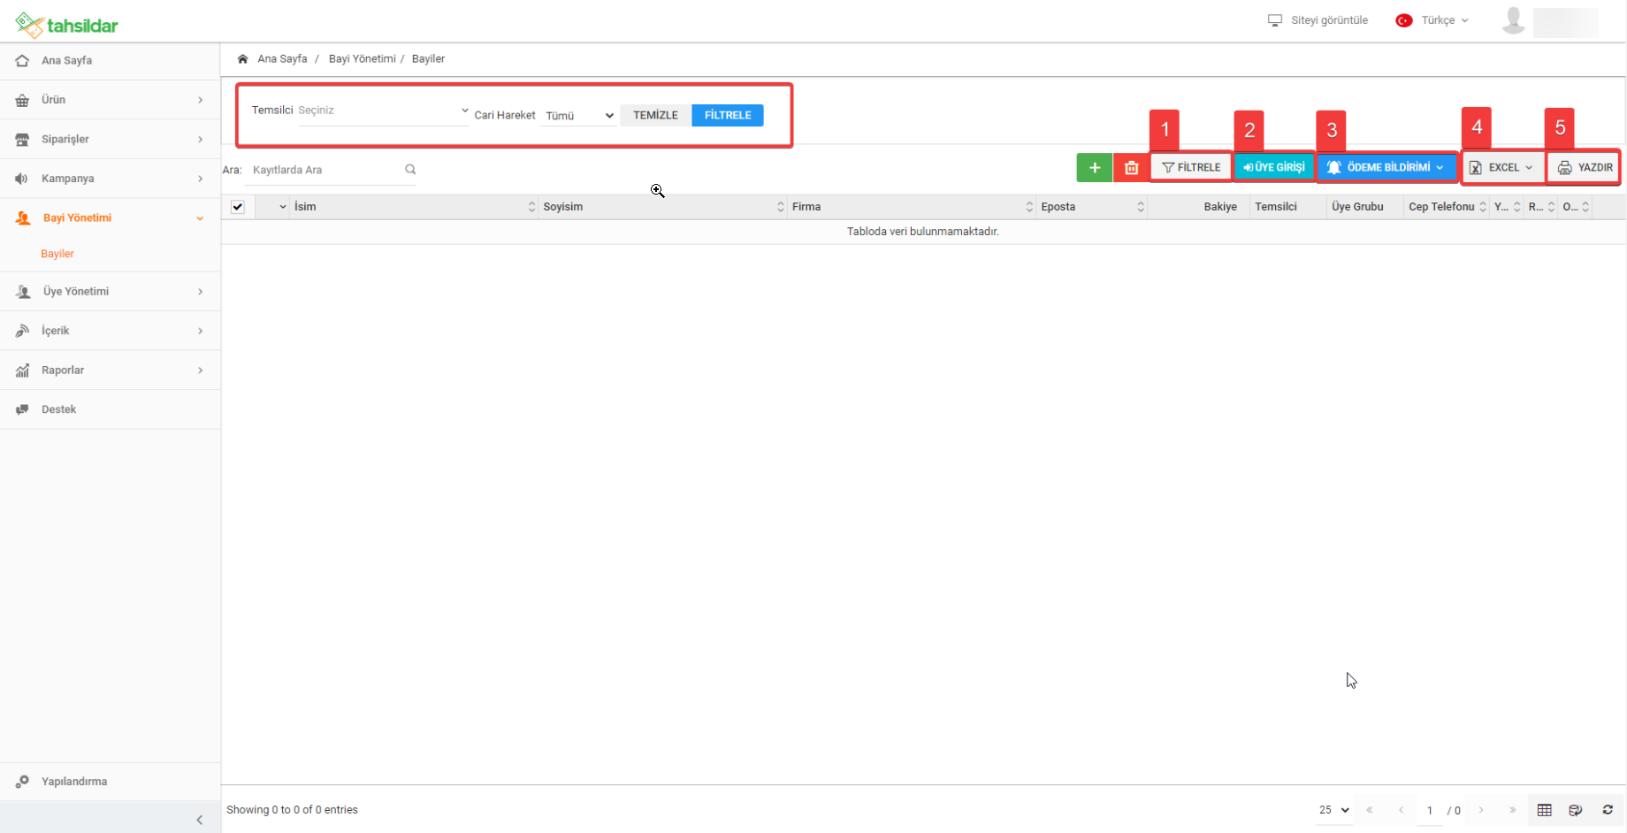Click Siteyi görüntüle link

point(1329,20)
